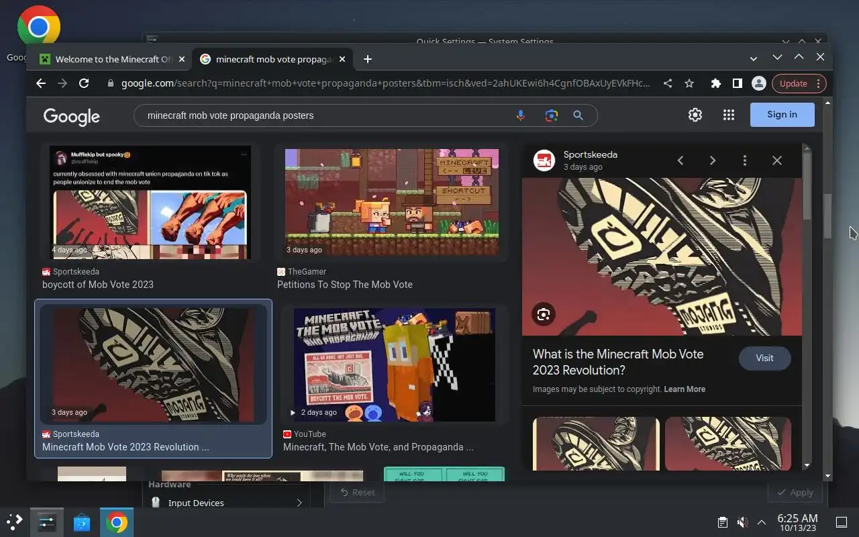Open the 6:25 AM clock calendar
Image resolution: width=859 pixels, height=537 pixels.
tap(797, 522)
